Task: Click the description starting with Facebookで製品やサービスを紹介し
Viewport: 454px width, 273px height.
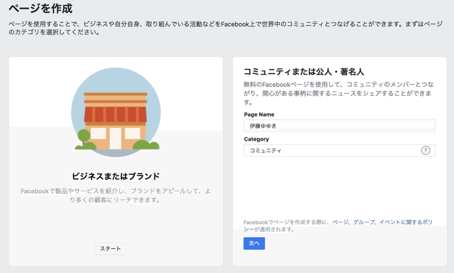Action: [116, 195]
